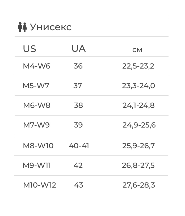The width and height of the screenshot is (185, 216).
Task: Select the M7-W9 size cell
Action: pos(36,125)
